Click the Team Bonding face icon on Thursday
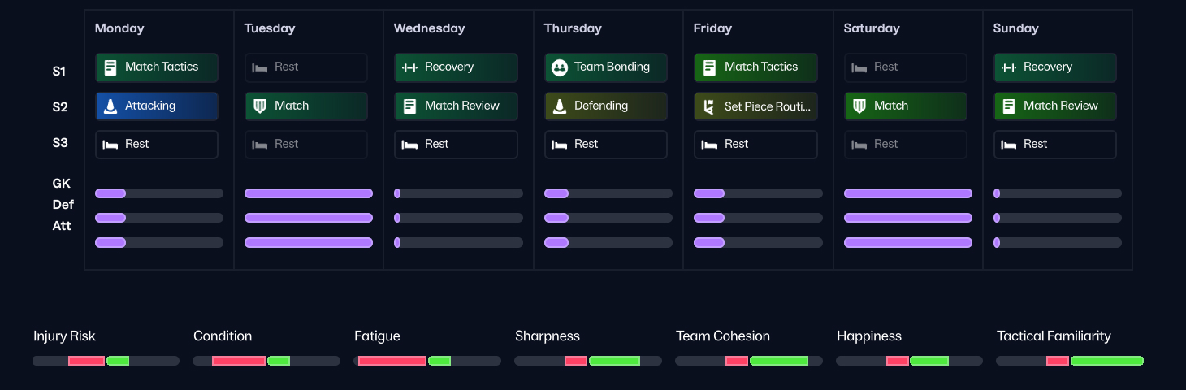Image resolution: width=1186 pixels, height=390 pixels. click(559, 67)
